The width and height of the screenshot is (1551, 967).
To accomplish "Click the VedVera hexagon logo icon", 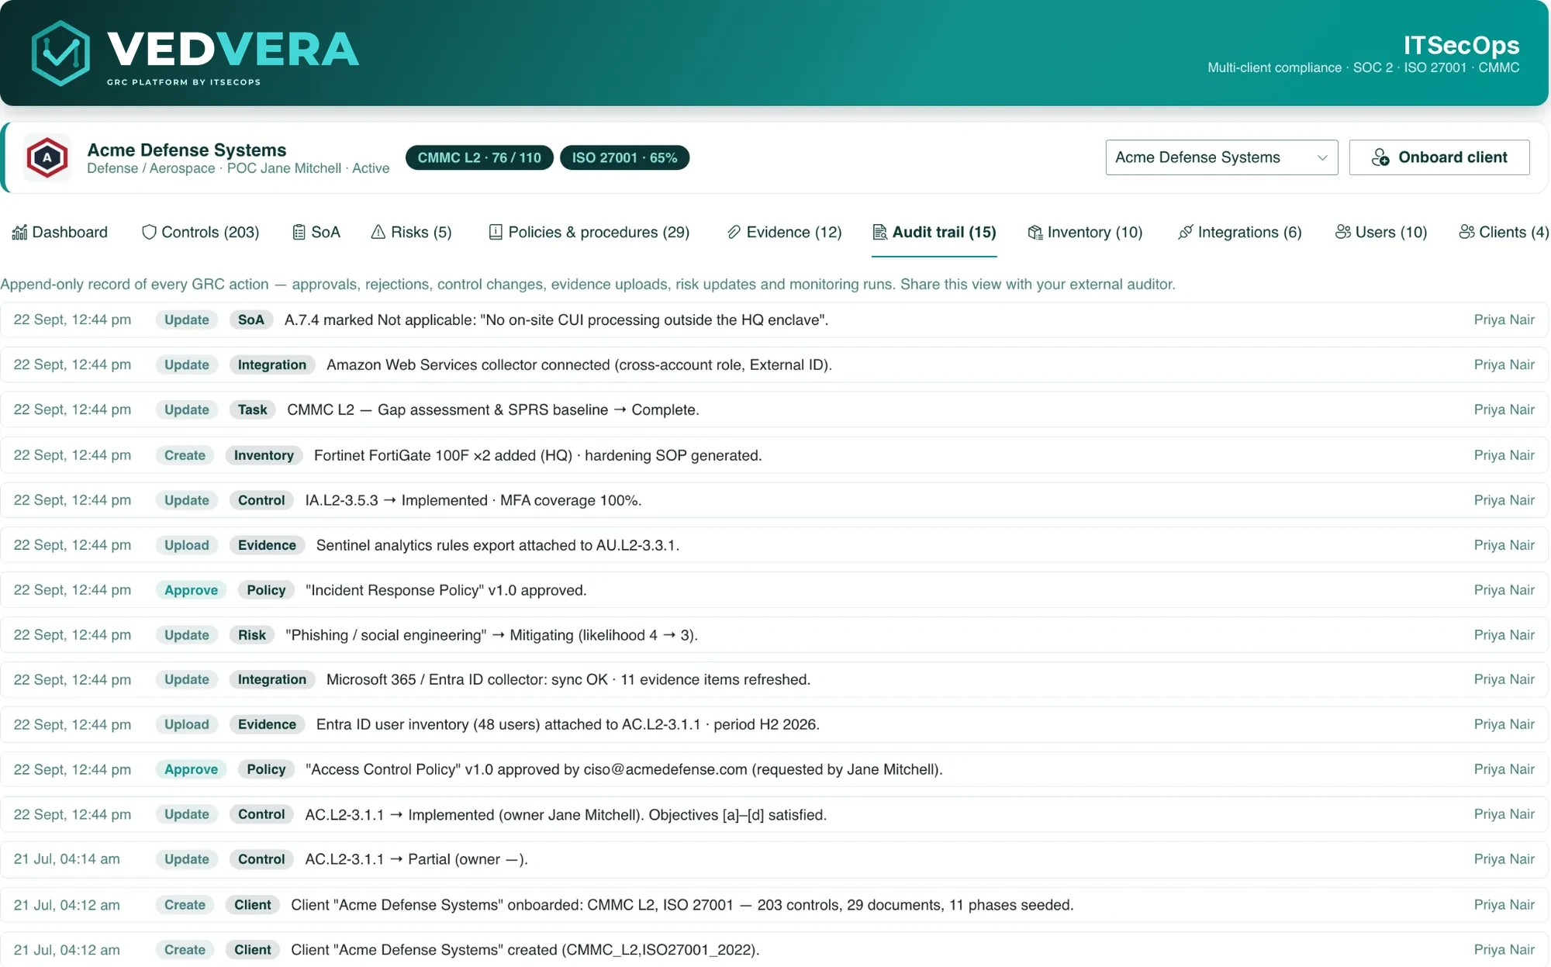I will click(x=60, y=53).
